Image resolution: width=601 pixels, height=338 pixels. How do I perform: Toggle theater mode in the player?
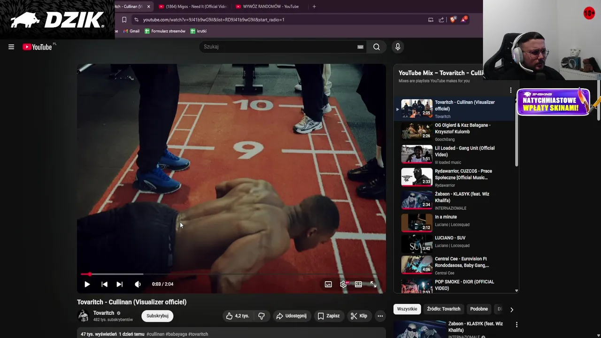[x=358, y=284]
